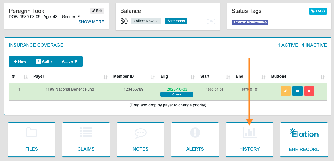
Task: Click eligibility date 2023-10-03
Action: [x=177, y=89]
